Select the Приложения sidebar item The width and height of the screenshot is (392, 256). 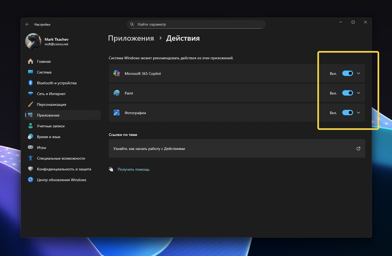[x=63, y=115]
